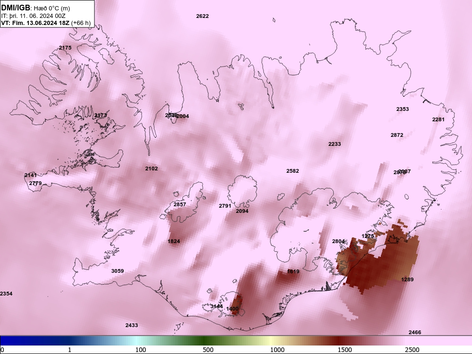
Task: Pick the 2004 height value
Action: (x=183, y=116)
